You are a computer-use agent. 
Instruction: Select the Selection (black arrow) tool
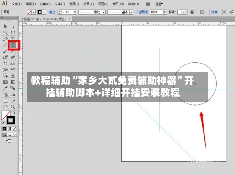point(5,26)
